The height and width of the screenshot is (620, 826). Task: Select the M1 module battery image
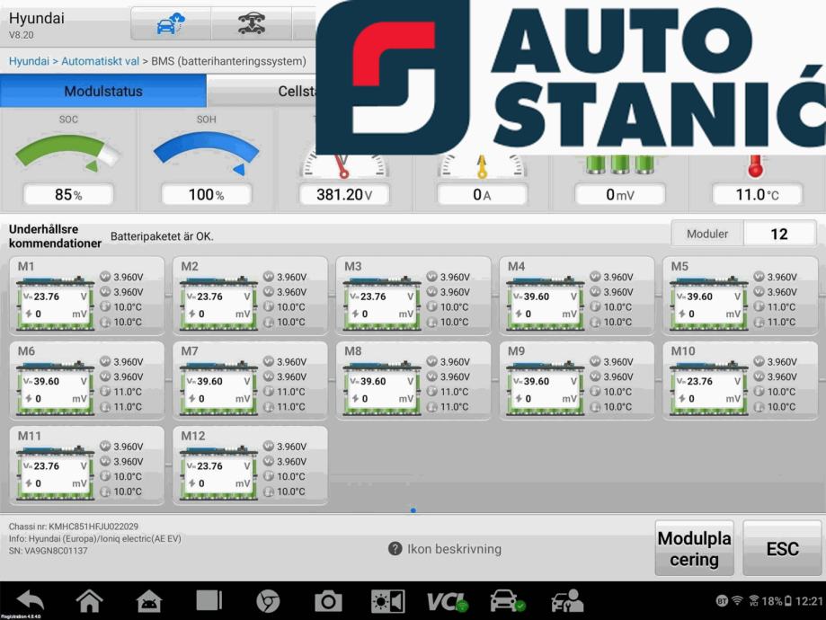click(55, 303)
